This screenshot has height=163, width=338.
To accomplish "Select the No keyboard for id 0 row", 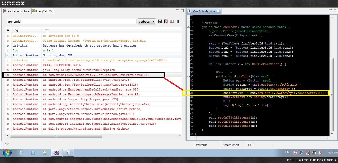I will (94, 36).
